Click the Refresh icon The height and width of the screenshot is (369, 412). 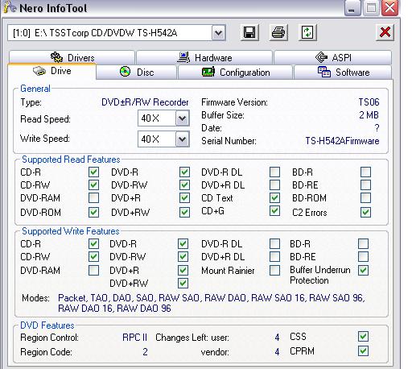click(x=307, y=33)
